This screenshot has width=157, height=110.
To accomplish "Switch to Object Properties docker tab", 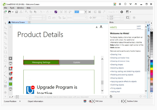I will pyautogui.click(x=148, y=44).
